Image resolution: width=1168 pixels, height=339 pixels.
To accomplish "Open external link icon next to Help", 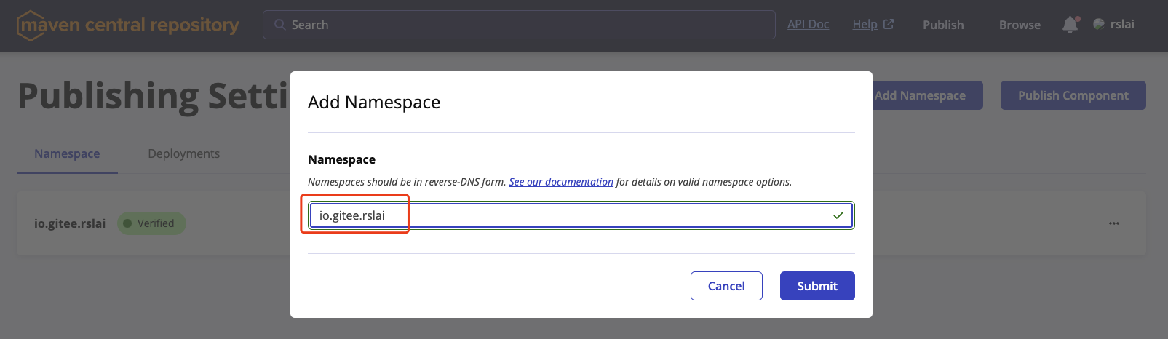I will tap(889, 24).
